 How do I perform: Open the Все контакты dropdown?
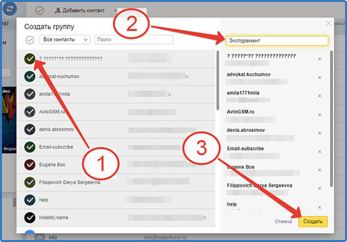[65, 40]
